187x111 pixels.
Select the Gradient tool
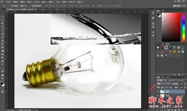pos(2,51)
